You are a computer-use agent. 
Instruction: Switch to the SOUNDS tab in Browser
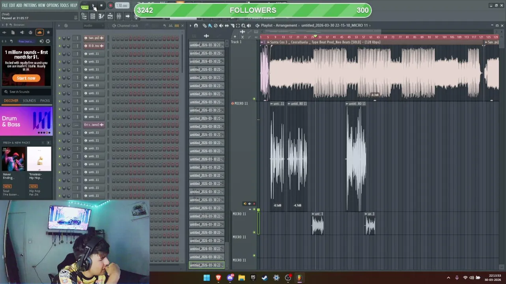point(29,101)
